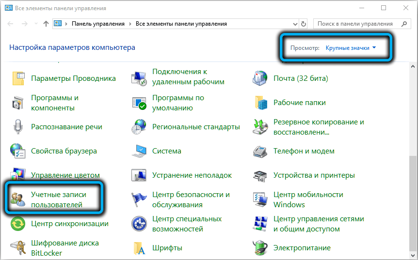The image size is (418, 260).
Task: Click the Учетные записи пользователей icon
Action: (x=18, y=199)
